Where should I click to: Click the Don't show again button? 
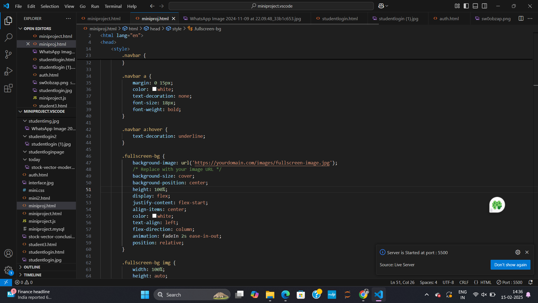(x=510, y=265)
